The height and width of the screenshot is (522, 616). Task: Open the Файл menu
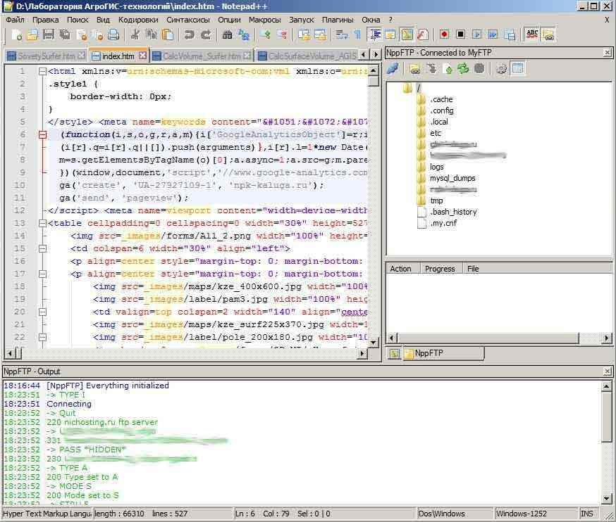[15, 20]
